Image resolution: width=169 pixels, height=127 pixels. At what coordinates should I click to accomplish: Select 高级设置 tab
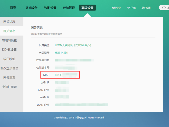[x=87, y=8]
